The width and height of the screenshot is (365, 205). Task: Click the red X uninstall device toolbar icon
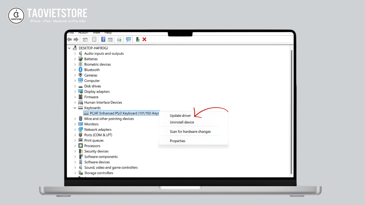pos(144,40)
